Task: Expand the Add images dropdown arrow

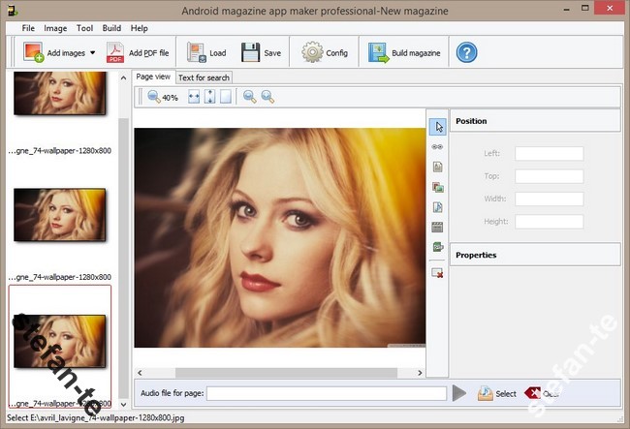Action: point(93,52)
